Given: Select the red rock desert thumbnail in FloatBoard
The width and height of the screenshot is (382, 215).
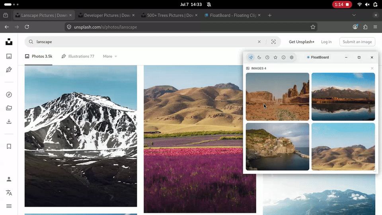Looking at the screenshot, I should (x=277, y=96).
